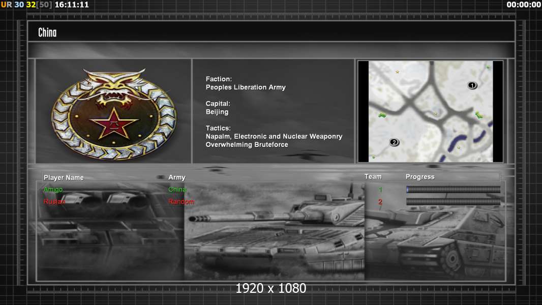542x305 pixels.
Task: Click the Progress column header
Action: coord(420,177)
